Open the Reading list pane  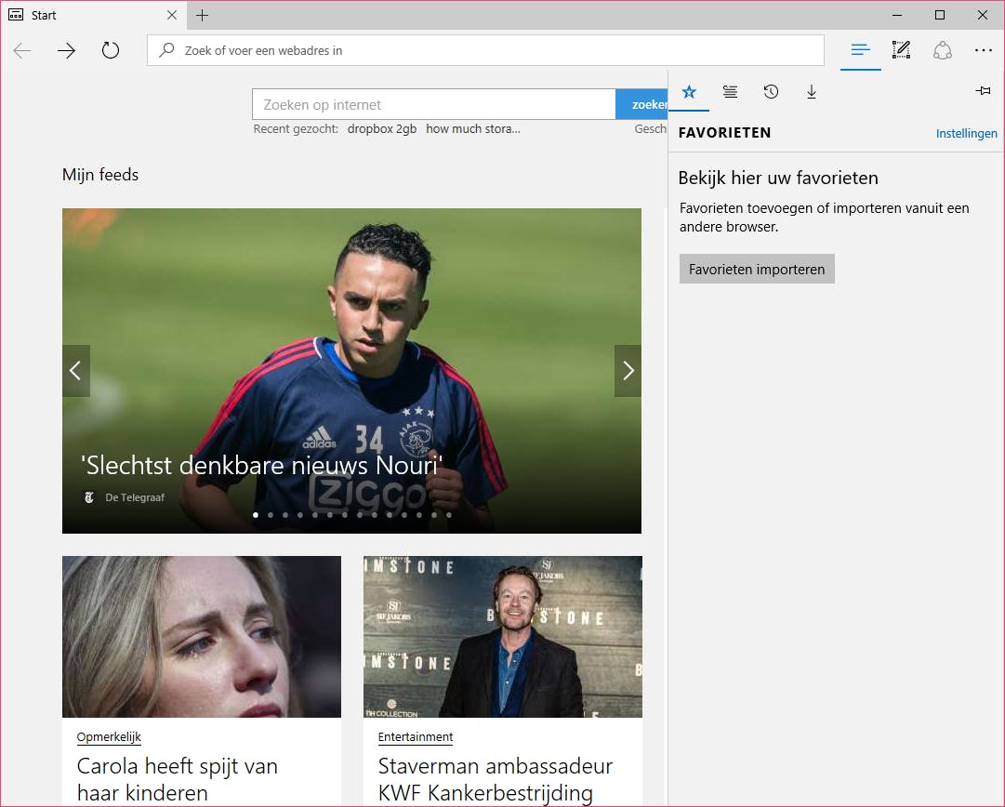pyautogui.click(x=730, y=91)
